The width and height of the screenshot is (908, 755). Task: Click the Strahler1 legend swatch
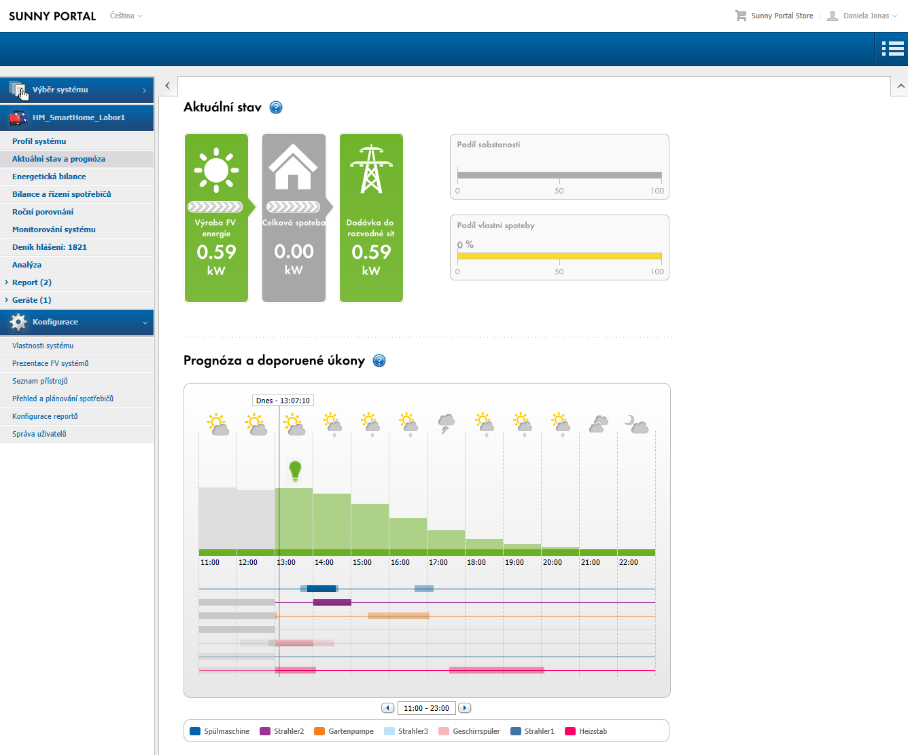click(x=516, y=731)
